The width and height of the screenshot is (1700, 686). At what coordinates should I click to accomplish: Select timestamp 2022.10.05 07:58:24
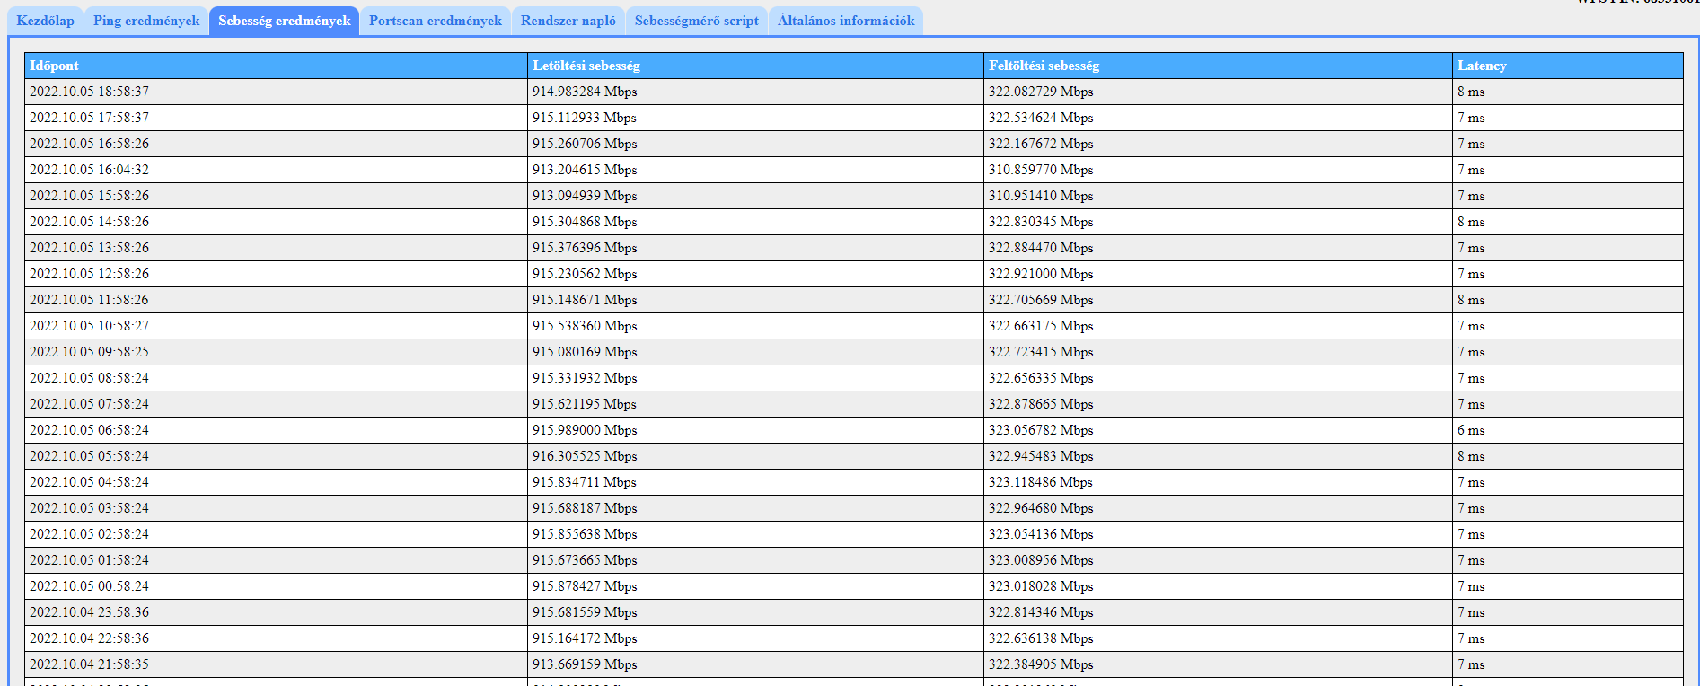tap(90, 404)
